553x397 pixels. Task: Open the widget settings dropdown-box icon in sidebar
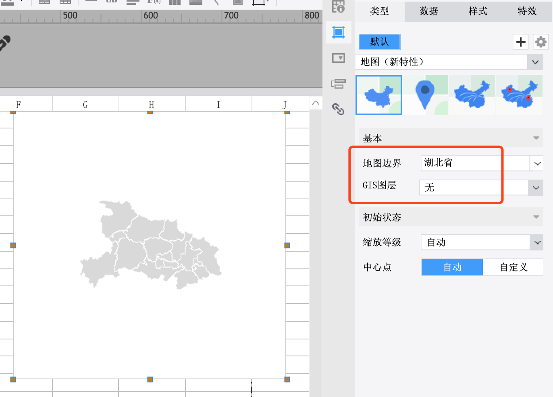(339, 58)
